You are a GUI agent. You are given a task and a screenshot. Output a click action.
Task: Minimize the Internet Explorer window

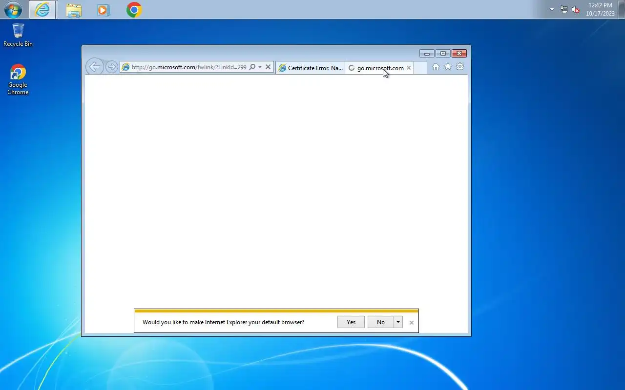[427, 54]
